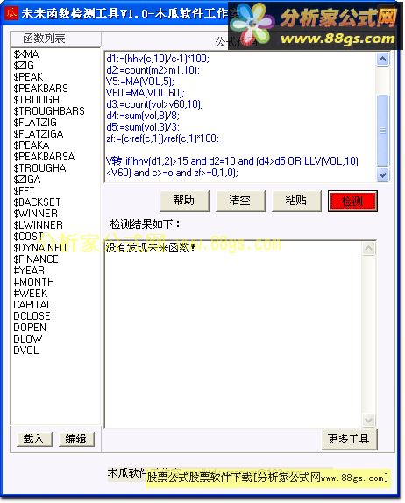Click result box scroll down arrow
Image resolution: width=405 pixels, height=503 pixels.
(369, 420)
